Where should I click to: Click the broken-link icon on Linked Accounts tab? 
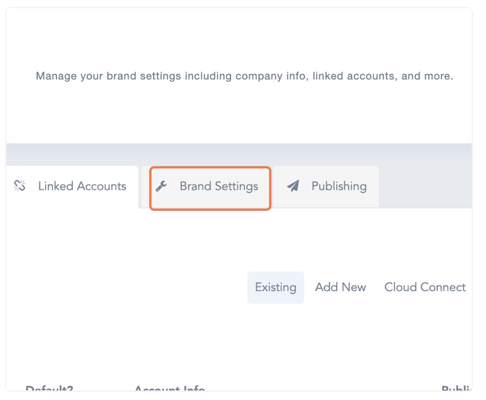[x=19, y=186]
